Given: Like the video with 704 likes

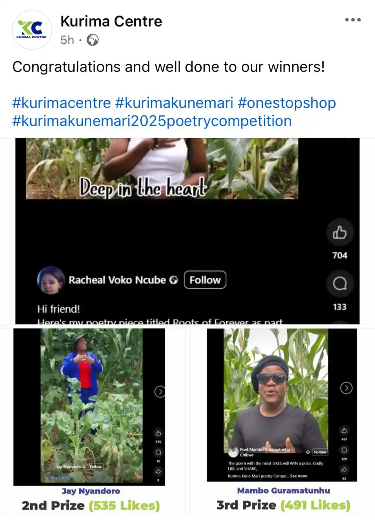Looking at the screenshot, I should [x=340, y=232].
